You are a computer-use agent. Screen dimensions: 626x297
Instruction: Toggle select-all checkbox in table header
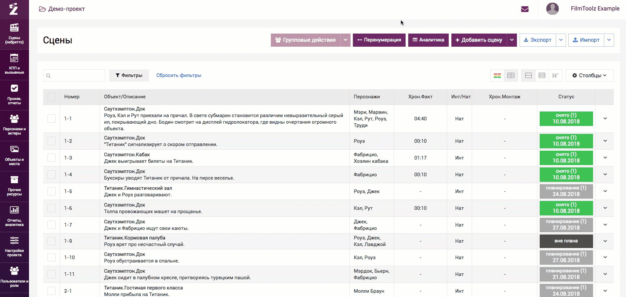(51, 97)
